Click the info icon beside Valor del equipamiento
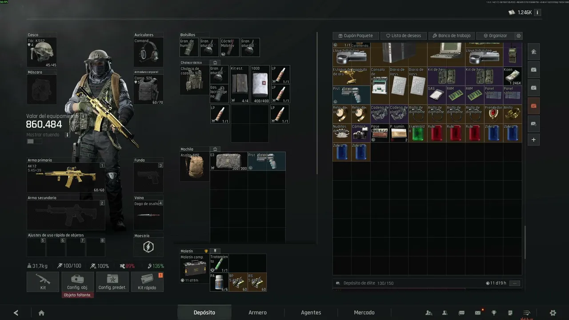Viewport: 569px width, 320px height. [x=83, y=116]
